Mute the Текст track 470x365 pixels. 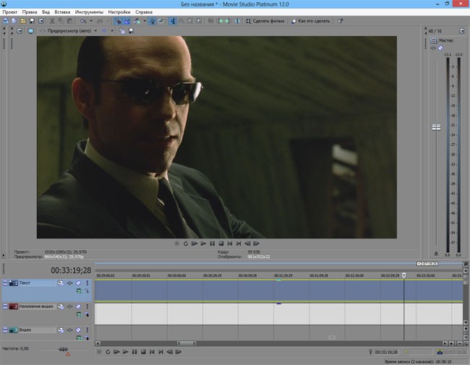click(x=78, y=283)
